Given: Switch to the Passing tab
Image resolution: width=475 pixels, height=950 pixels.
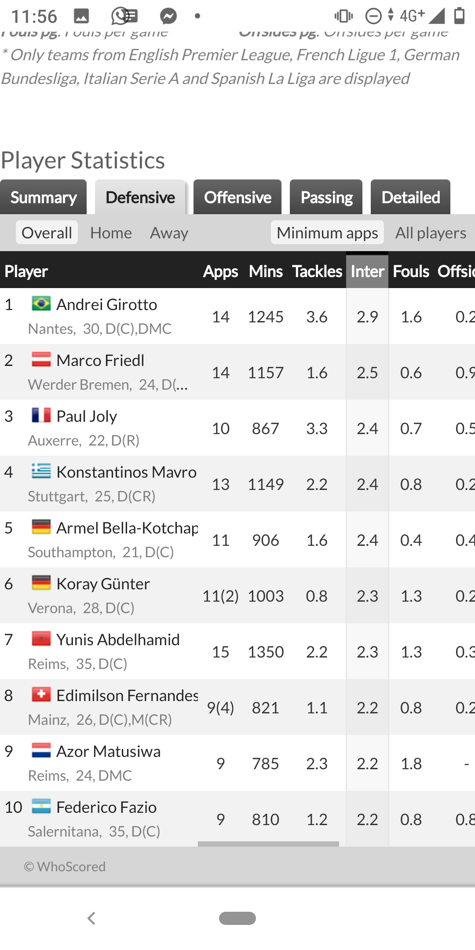Looking at the screenshot, I should pyautogui.click(x=326, y=197).
